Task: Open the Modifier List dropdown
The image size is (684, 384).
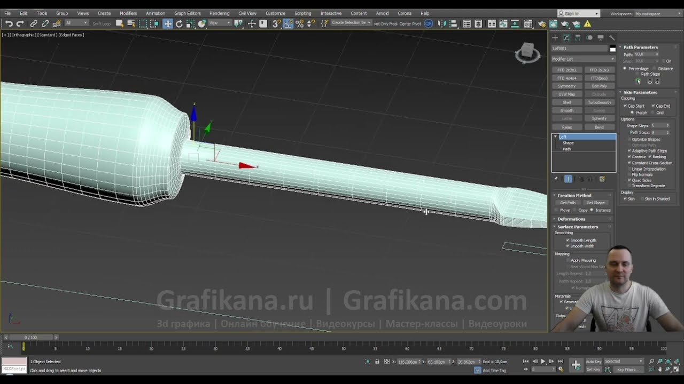Action: (584, 59)
